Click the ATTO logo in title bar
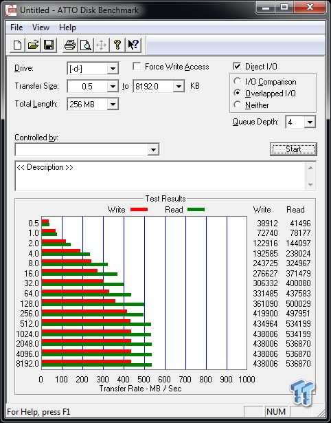 point(11,10)
